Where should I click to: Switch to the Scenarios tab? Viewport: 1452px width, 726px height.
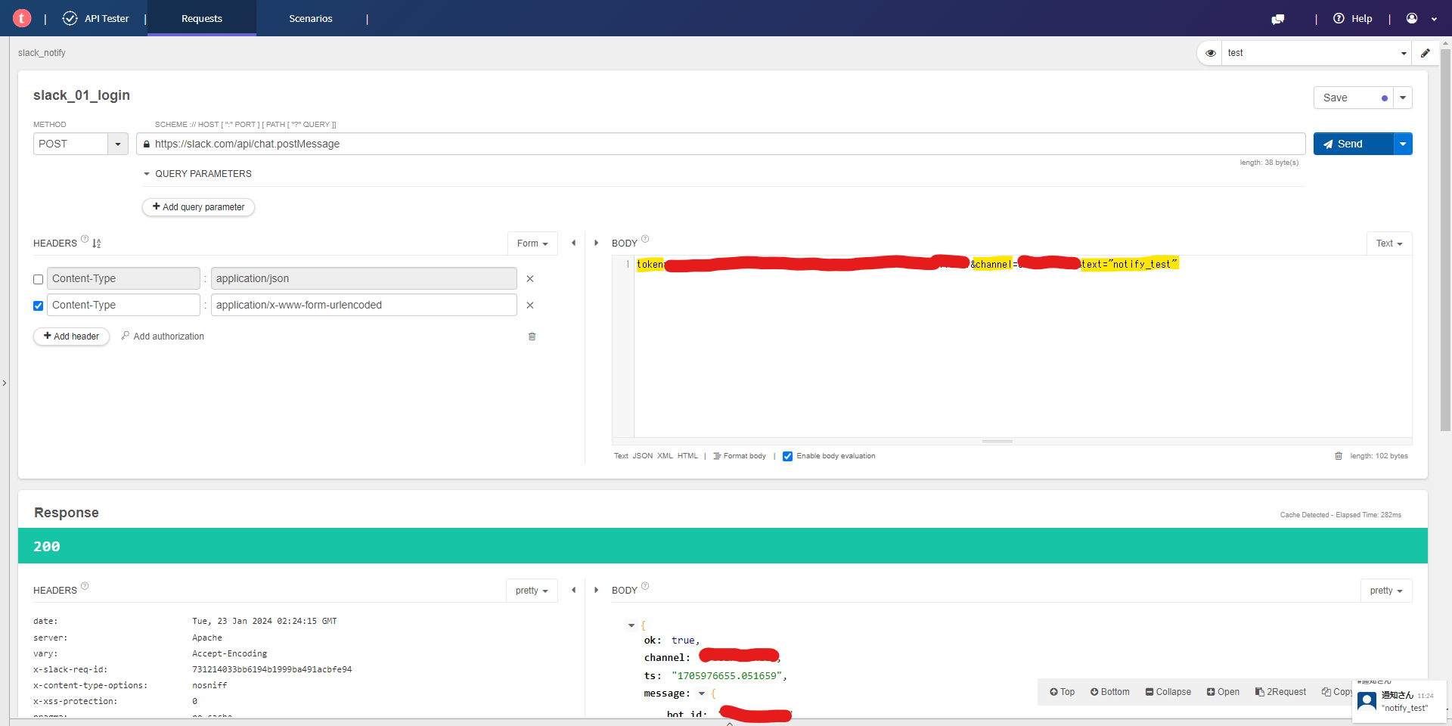pos(310,19)
